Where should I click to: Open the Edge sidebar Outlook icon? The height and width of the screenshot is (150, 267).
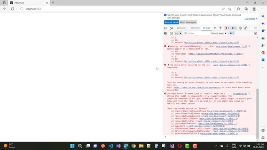pos(263,60)
